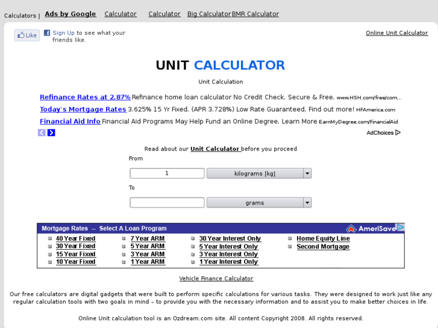This screenshot has width=438, height=328.
Task: Open the second Calculator ad link
Action: click(x=164, y=14)
